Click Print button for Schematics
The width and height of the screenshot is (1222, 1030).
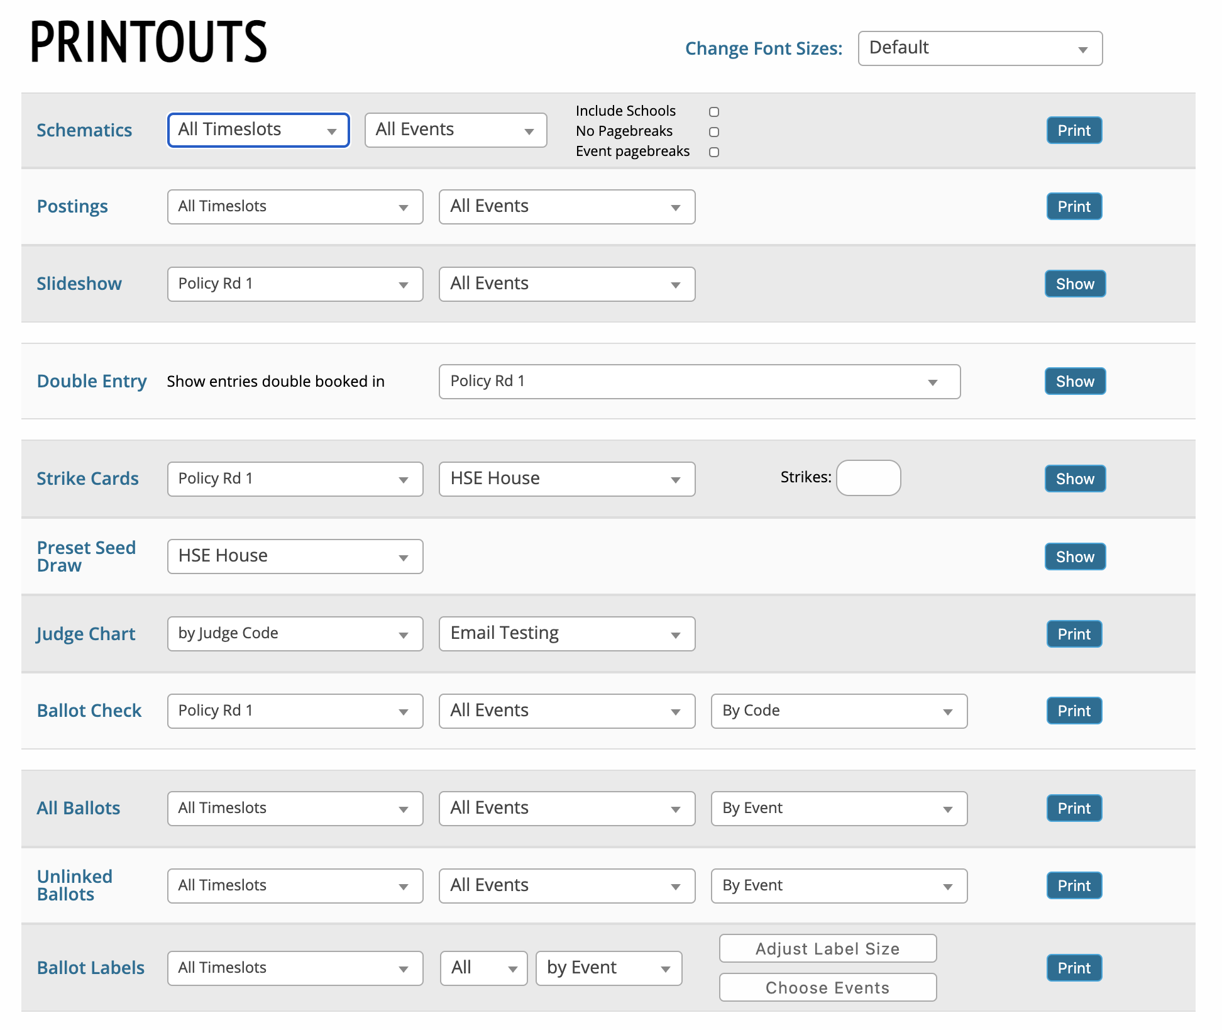[x=1074, y=131]
